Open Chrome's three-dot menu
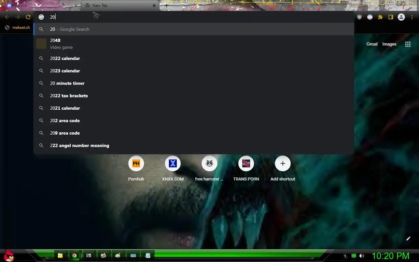 pos(412,17)
